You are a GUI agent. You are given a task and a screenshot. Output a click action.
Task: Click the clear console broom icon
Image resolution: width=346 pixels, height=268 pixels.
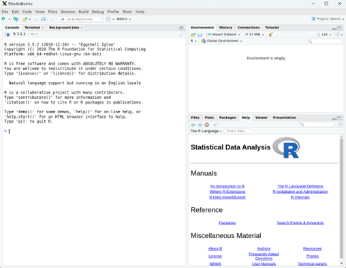pos(181,34)
